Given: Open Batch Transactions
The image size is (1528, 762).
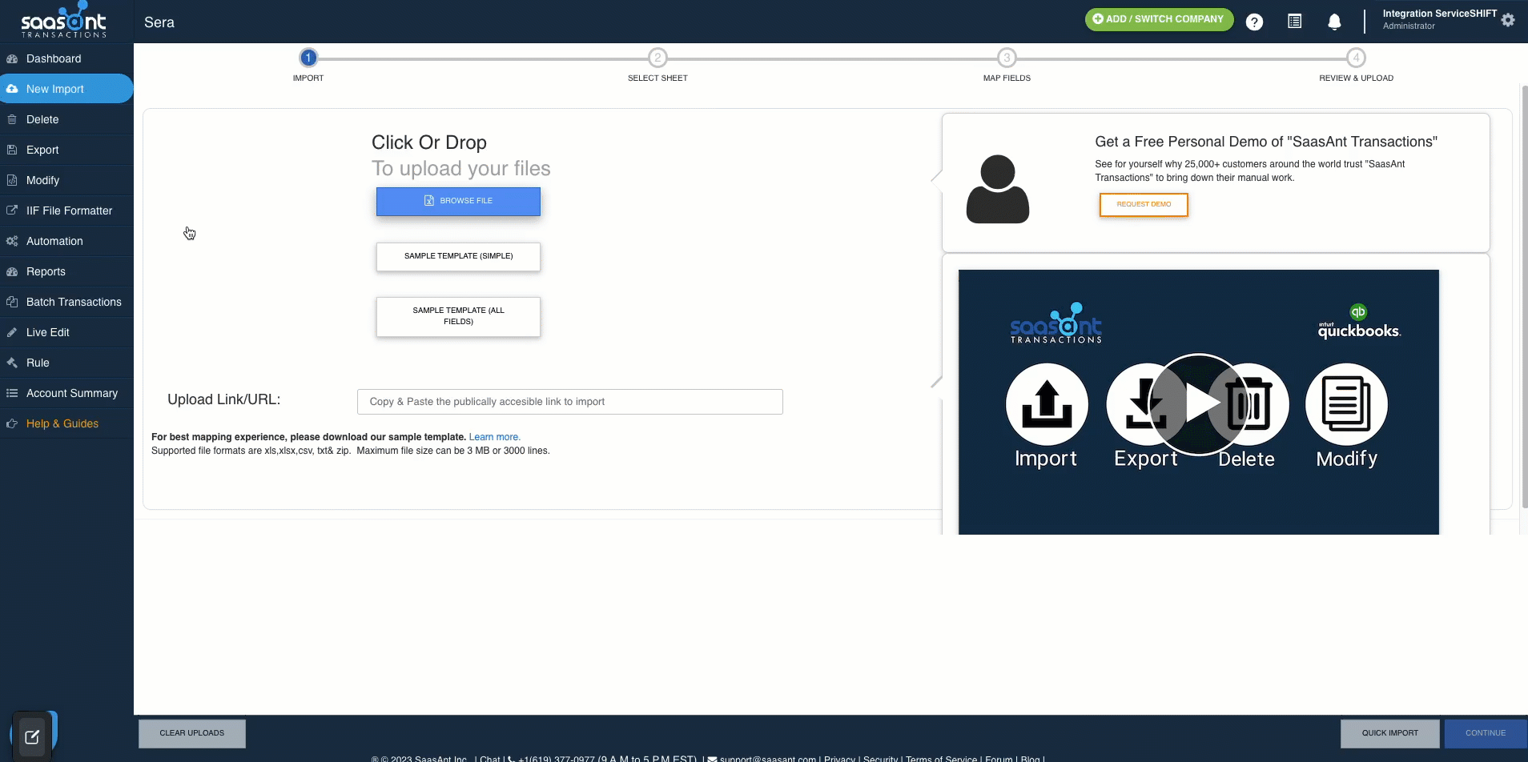Looking at the screenshot, I should pos(66,302).
